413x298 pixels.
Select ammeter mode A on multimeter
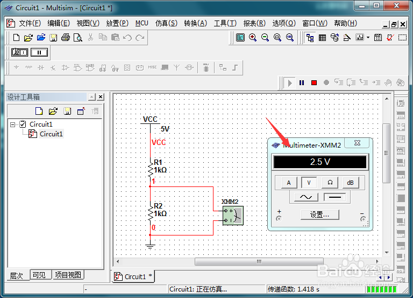pyautogui.click(x=289, y=183)
